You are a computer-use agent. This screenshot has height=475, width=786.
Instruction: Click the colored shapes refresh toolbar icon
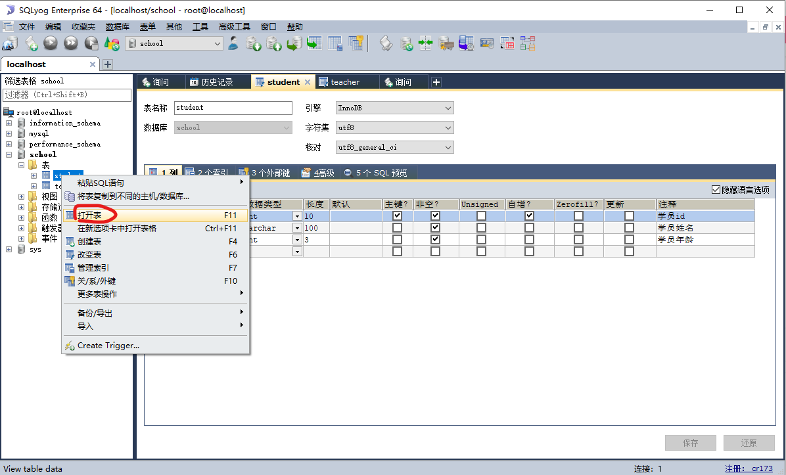[x=112, y=43]
